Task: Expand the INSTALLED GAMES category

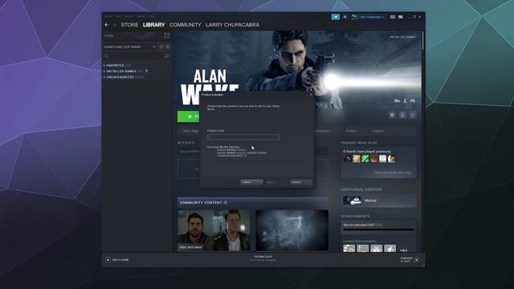Action: (x=121, y=71)
